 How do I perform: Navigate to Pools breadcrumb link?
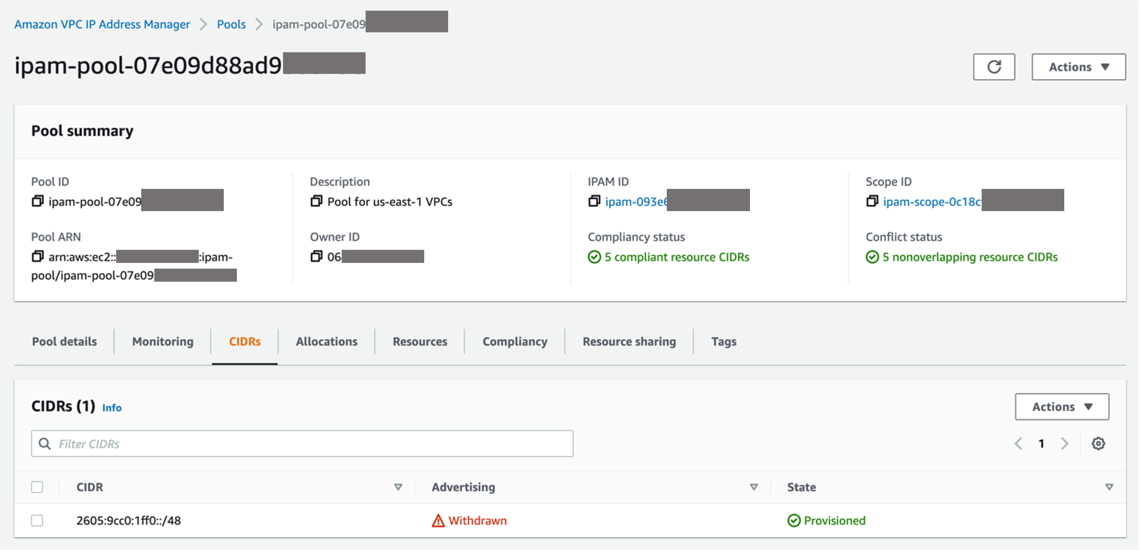(231, 24)
